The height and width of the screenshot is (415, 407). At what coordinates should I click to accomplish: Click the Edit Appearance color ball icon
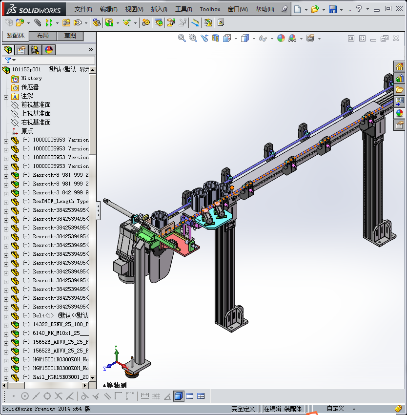(281, 38)
